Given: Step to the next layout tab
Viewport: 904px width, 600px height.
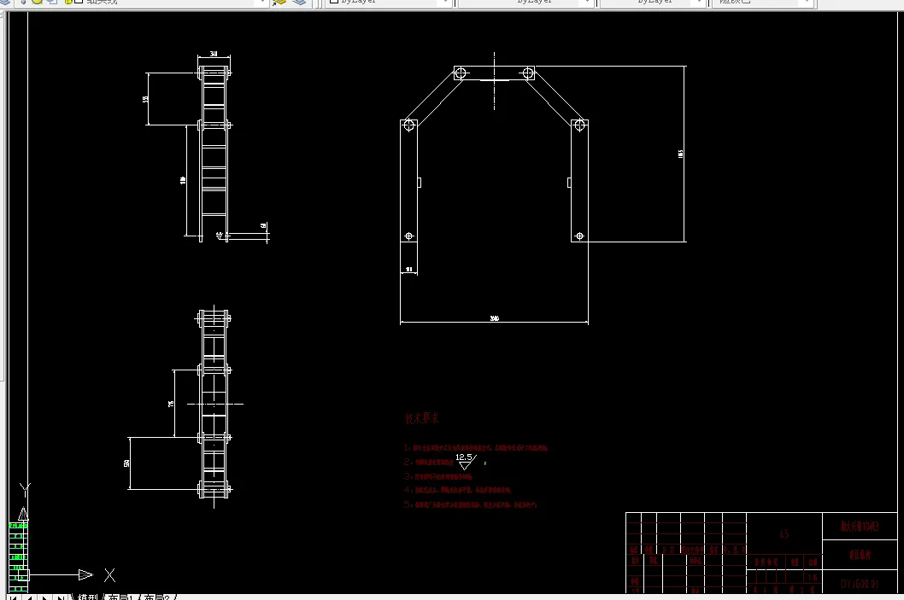Looking at the screenshot, I should point(44,597).
